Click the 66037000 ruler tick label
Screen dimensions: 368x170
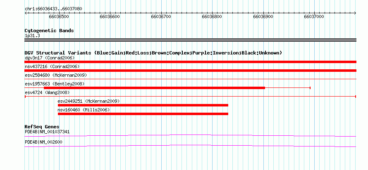[x=314, y=17]
